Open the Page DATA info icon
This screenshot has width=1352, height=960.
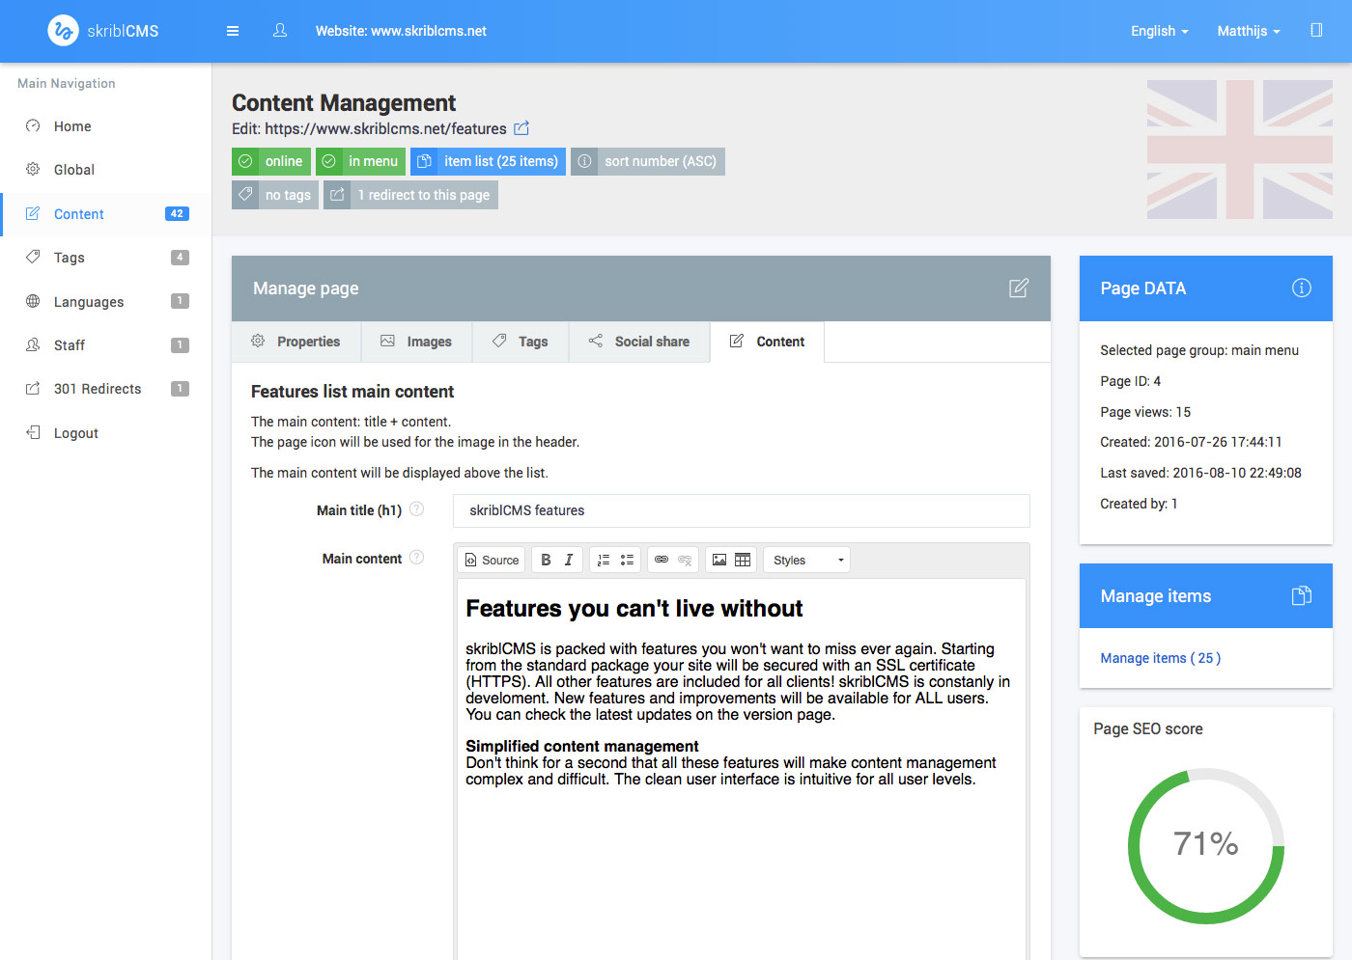point(1301,288)
